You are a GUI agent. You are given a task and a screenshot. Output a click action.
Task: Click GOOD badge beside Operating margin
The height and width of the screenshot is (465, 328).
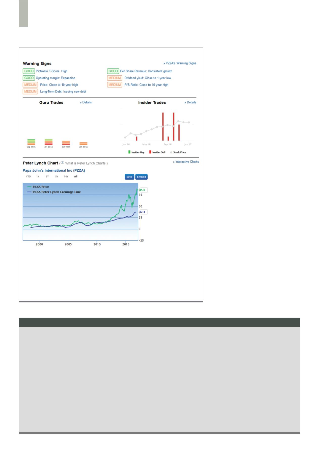pyautogui.click(x=29, y=78)
